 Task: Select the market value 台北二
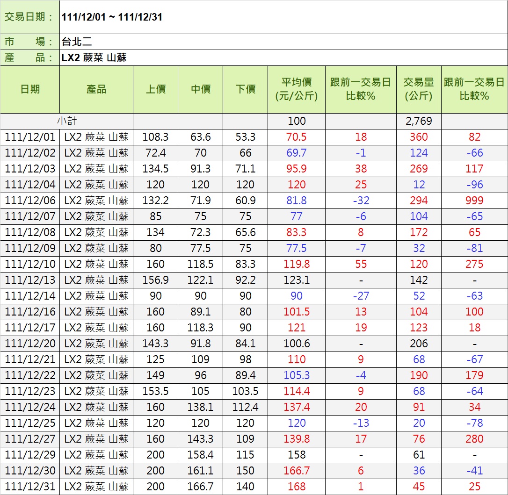point(77,42)
